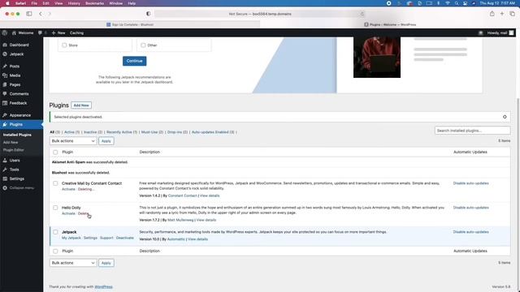Click the bottom Apply button
This screenshot has width=520, height=292.
106,263
